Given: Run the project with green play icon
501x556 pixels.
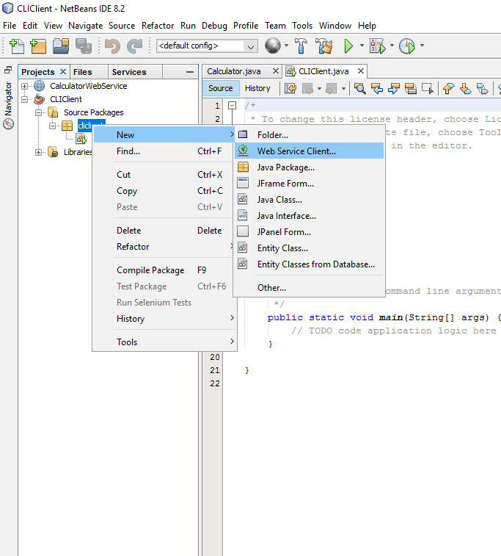Looking at the screenshot, I should [x=348, y=46].
